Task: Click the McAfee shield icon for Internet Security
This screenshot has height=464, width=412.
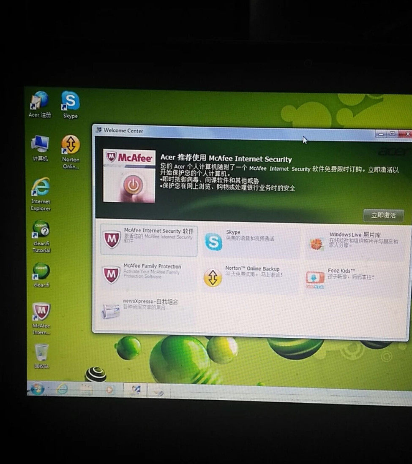Action: 112,239
